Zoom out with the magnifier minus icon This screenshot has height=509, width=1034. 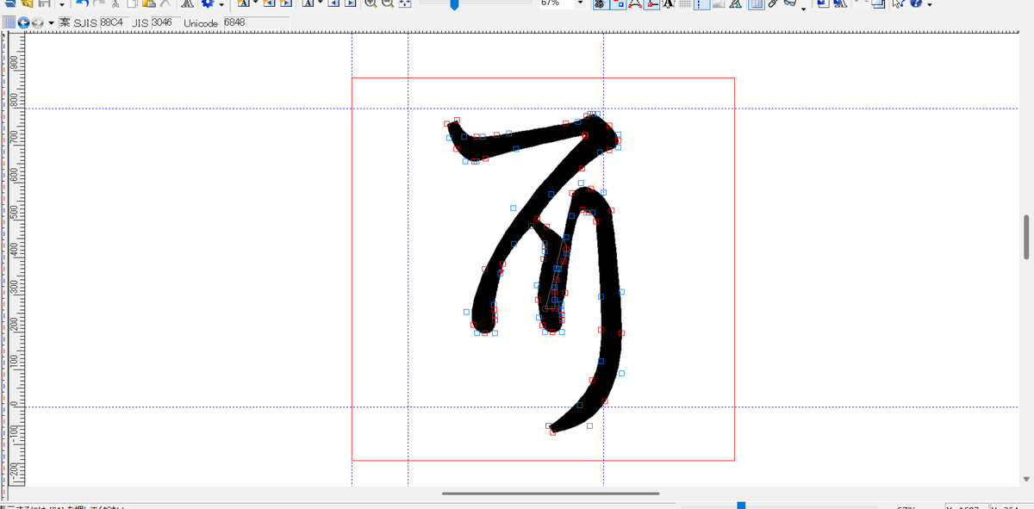coord(388,3)
